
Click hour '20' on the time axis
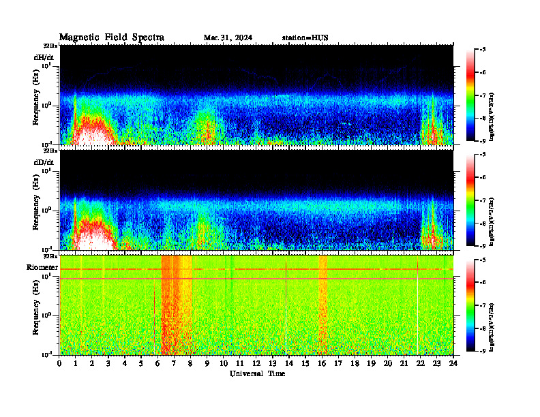tap(387, 363)
